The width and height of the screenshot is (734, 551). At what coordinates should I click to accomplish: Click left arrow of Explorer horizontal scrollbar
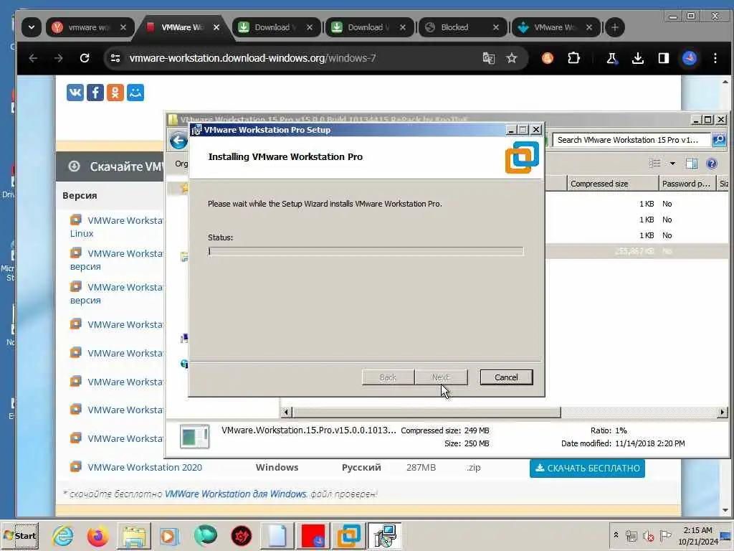tap(287, 413)
